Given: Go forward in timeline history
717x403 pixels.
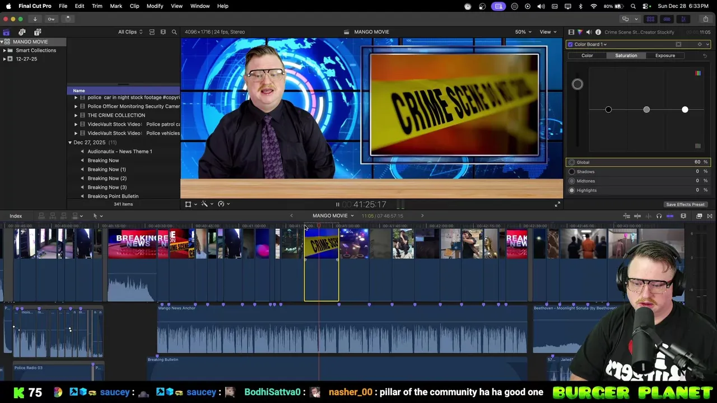Looking at the screenshot, I should tap(422, 216).
